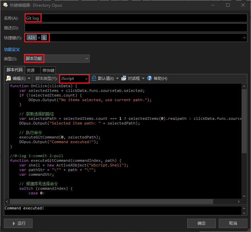The image size is (251, 232).
Task: Click the output pane scroll-up arrow
Action: (244, 208)
